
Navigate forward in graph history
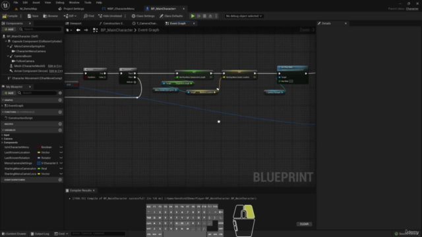(x=86, y=30)
